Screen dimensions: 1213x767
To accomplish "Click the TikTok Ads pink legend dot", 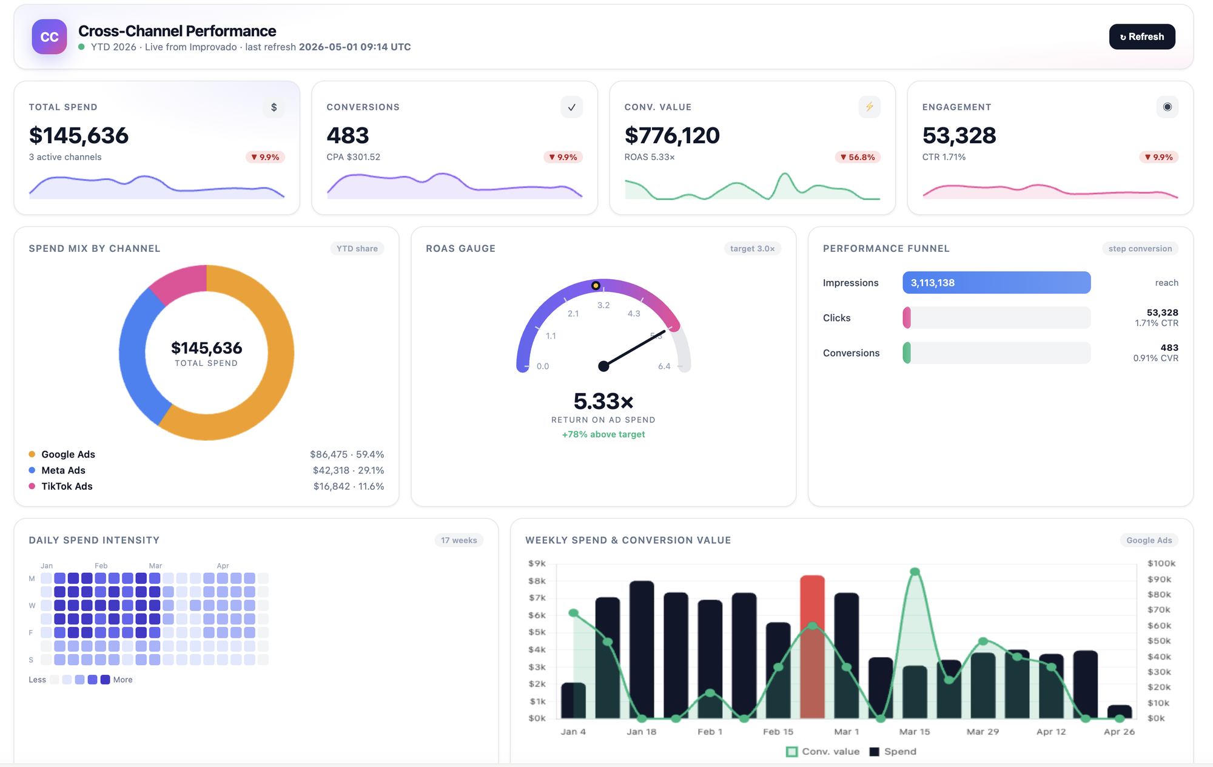I will pos(32,486).
